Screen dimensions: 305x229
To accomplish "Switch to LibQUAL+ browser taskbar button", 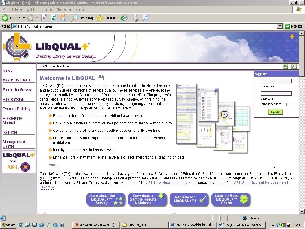I will (241, 225).
